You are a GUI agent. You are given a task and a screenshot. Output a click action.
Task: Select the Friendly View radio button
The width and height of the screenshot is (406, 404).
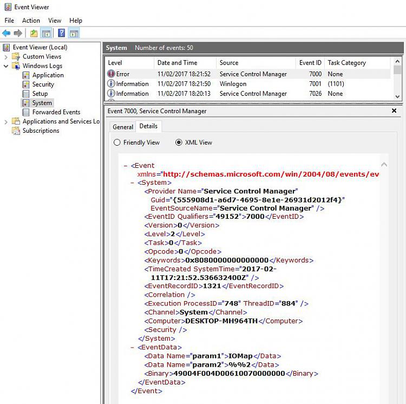(117, 142)
